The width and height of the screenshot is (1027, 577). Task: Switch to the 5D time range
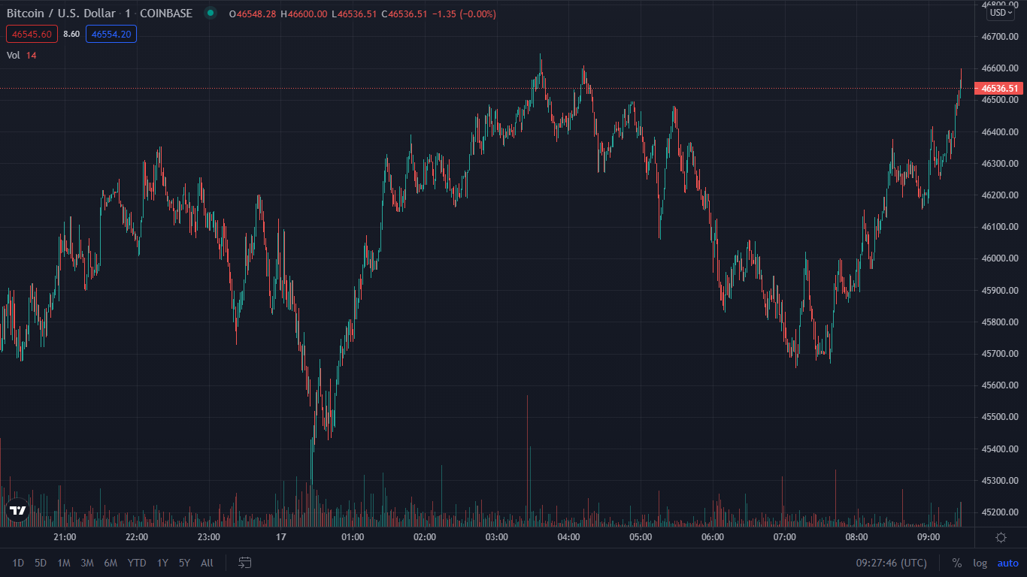(x=41, y=563)
